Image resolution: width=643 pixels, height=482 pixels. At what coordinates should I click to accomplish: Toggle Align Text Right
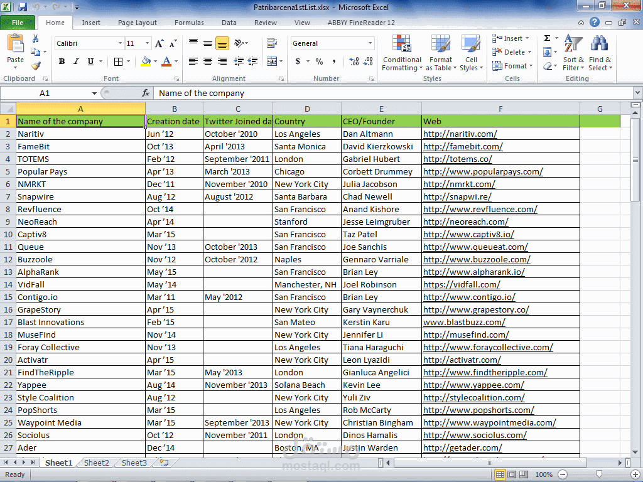click(222, 62)
